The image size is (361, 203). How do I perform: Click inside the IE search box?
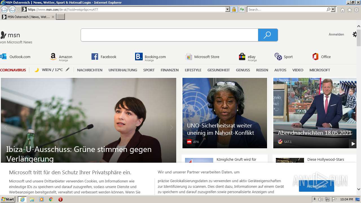pos(287,10)
